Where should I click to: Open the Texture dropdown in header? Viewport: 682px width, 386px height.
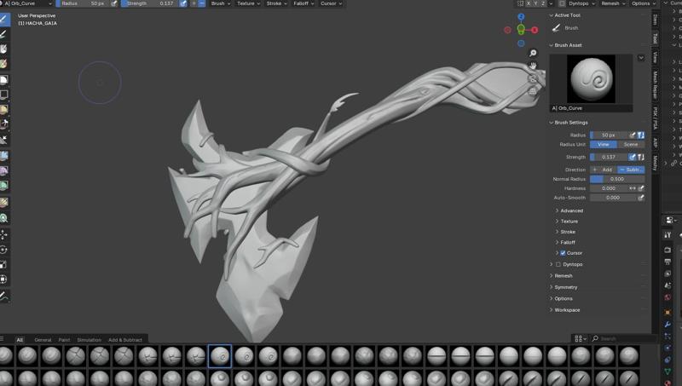pos(248,3)
